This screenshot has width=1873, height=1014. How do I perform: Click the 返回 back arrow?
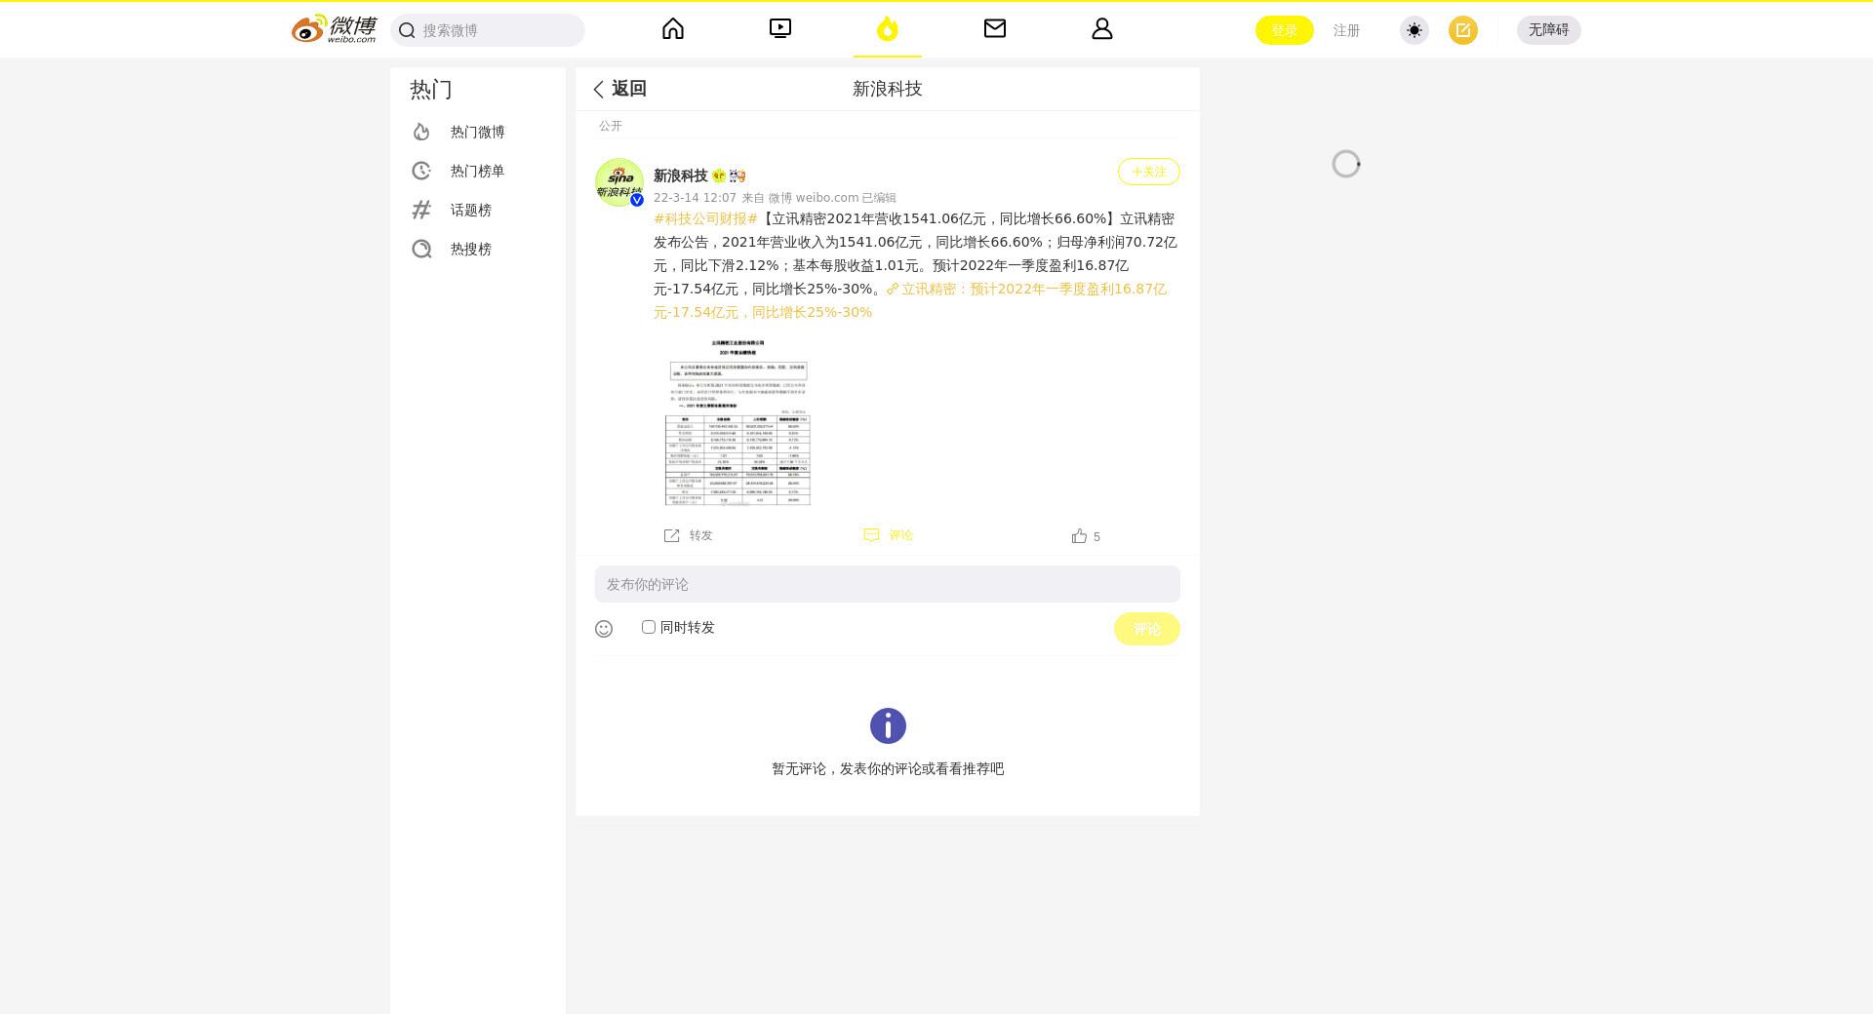point(619,89)
